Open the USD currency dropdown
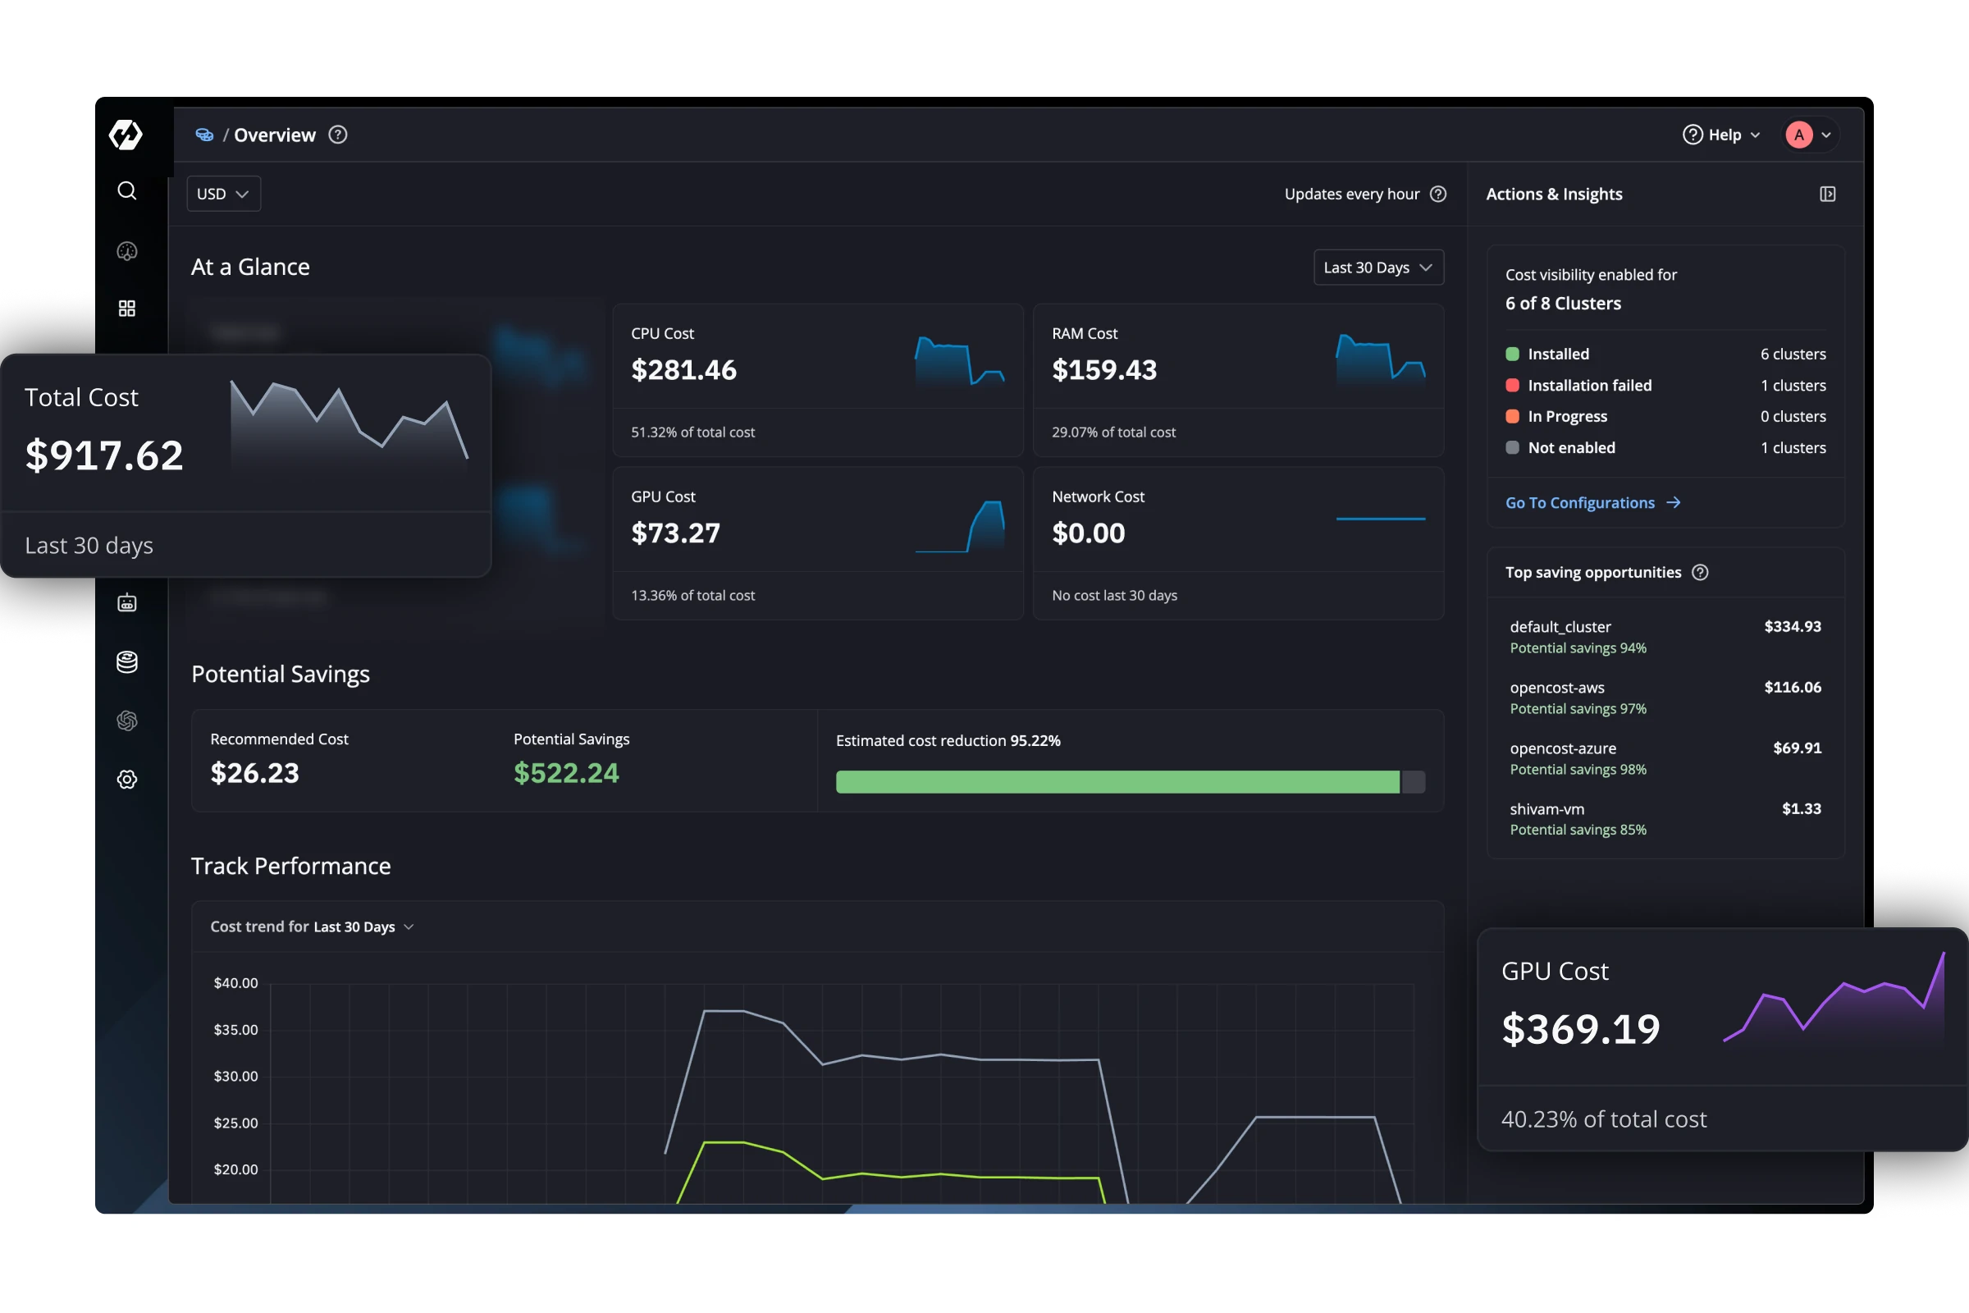Image resolution: width=1969 pixels, height=1313 pixels. click(x=222, y=194)
